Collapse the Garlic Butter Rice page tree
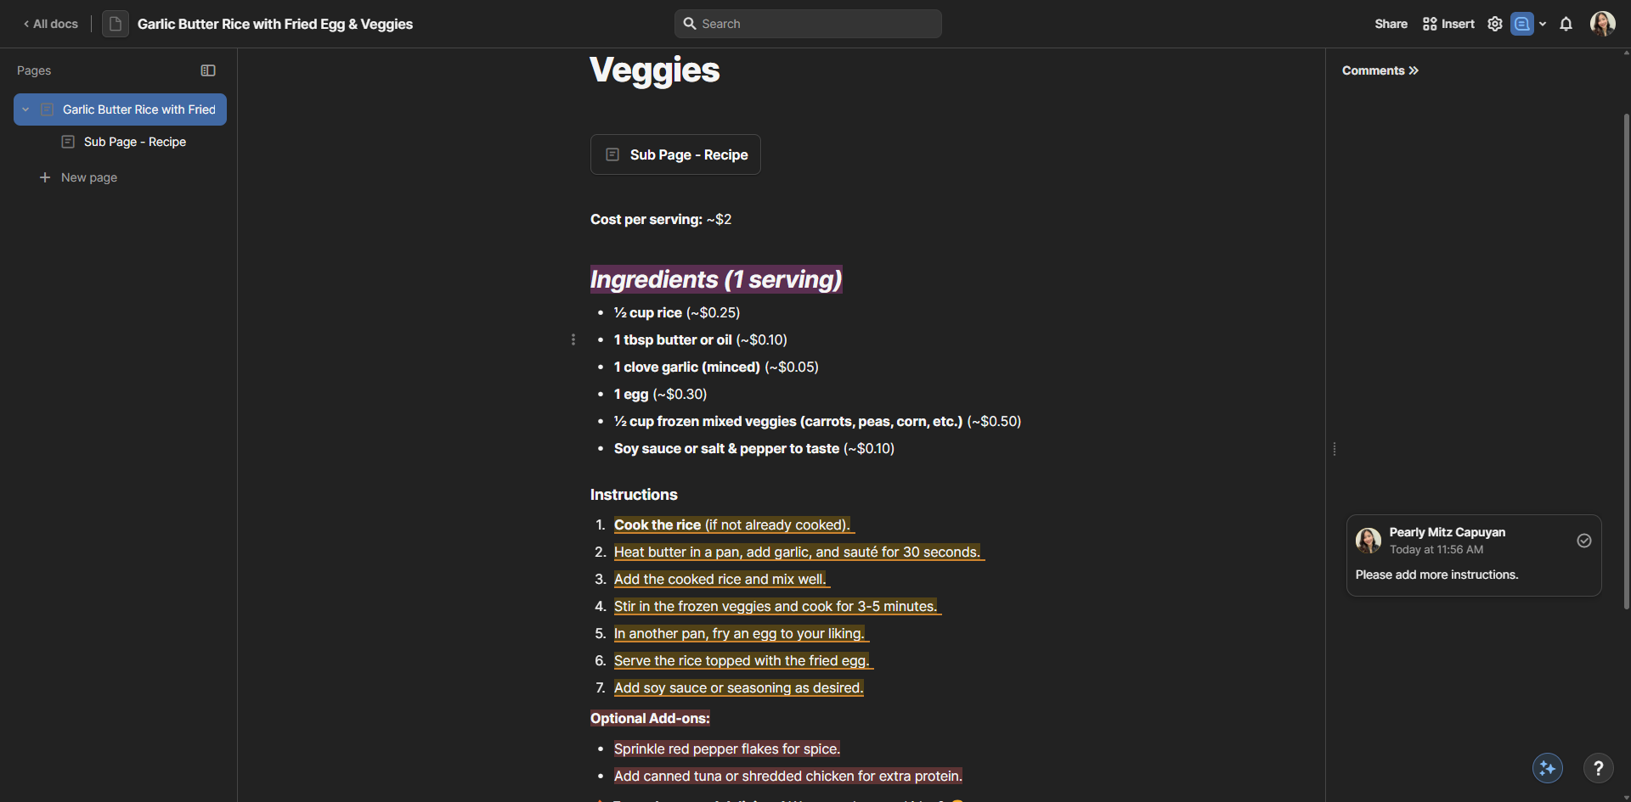1631x802 pixels. pos(26,109)
